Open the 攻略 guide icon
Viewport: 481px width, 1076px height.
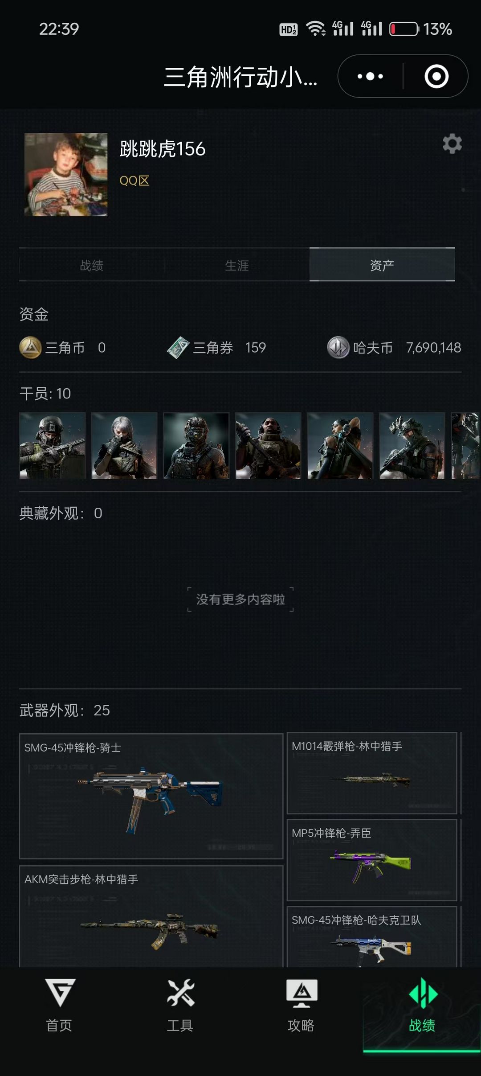click(302, 993)
